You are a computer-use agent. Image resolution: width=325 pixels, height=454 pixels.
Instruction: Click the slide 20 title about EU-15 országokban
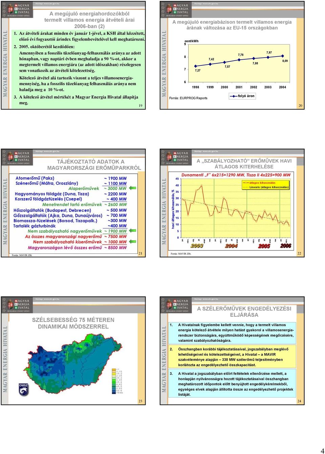[x=232, y=25]
